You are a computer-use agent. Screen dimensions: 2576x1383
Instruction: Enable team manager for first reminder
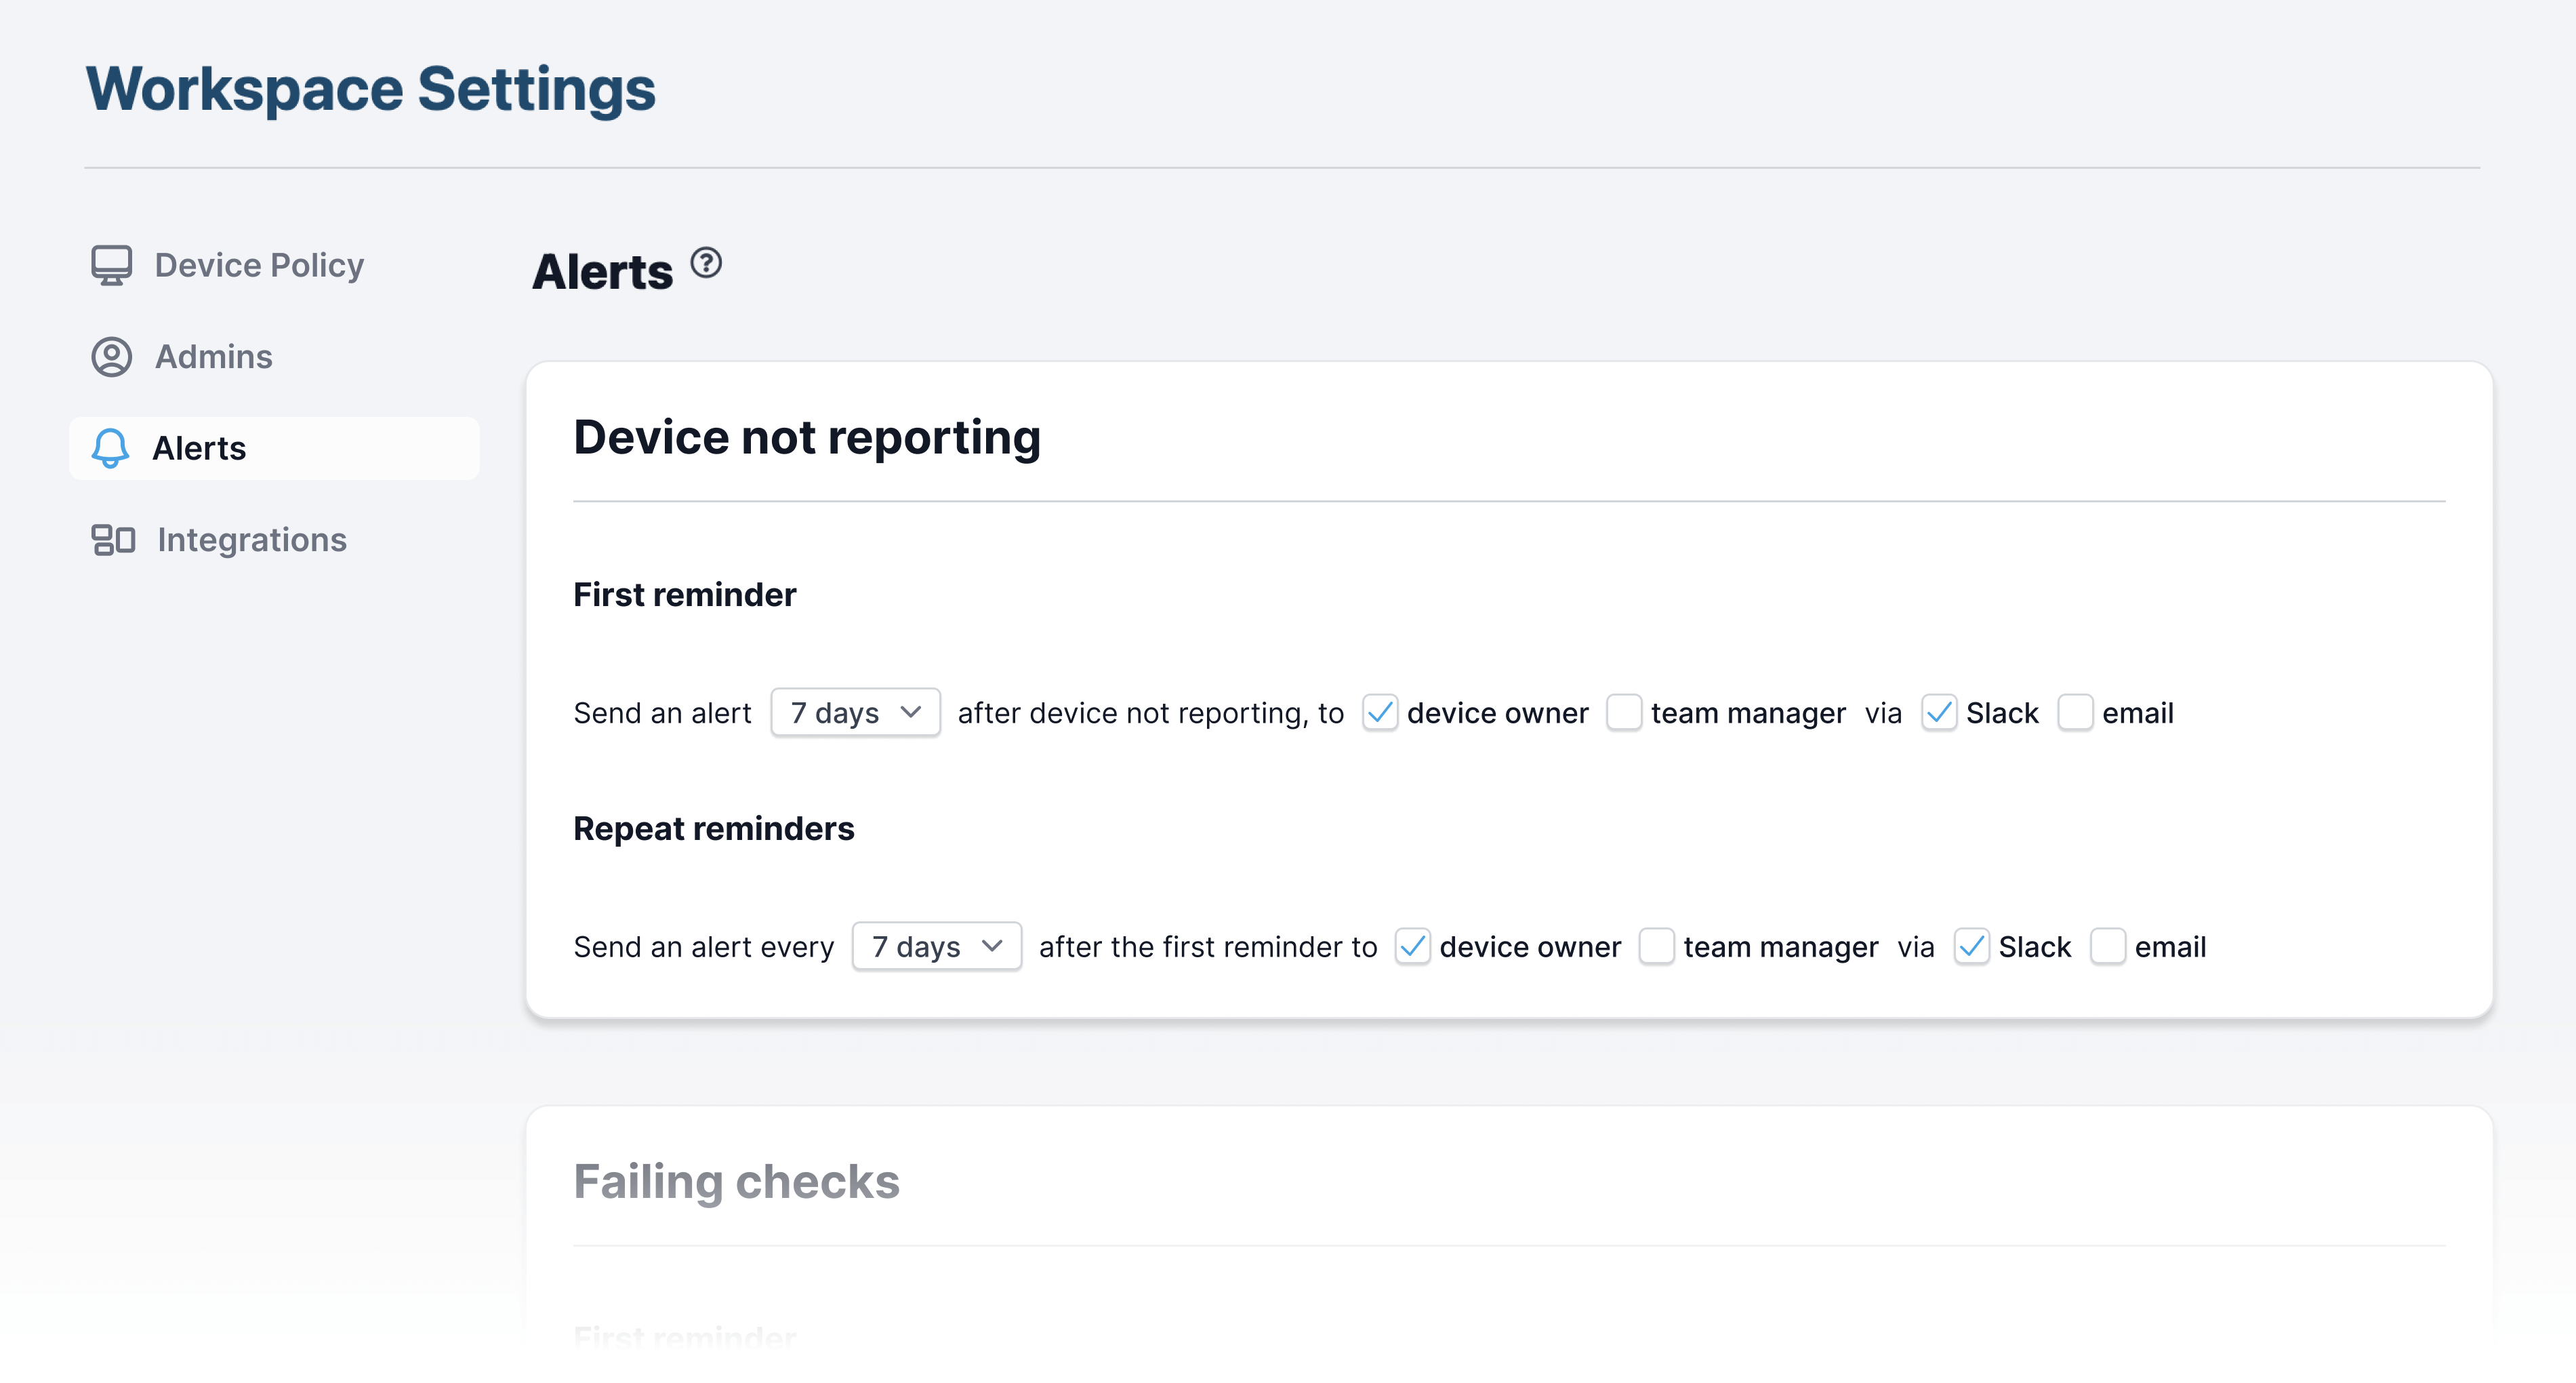point(1624,713)
